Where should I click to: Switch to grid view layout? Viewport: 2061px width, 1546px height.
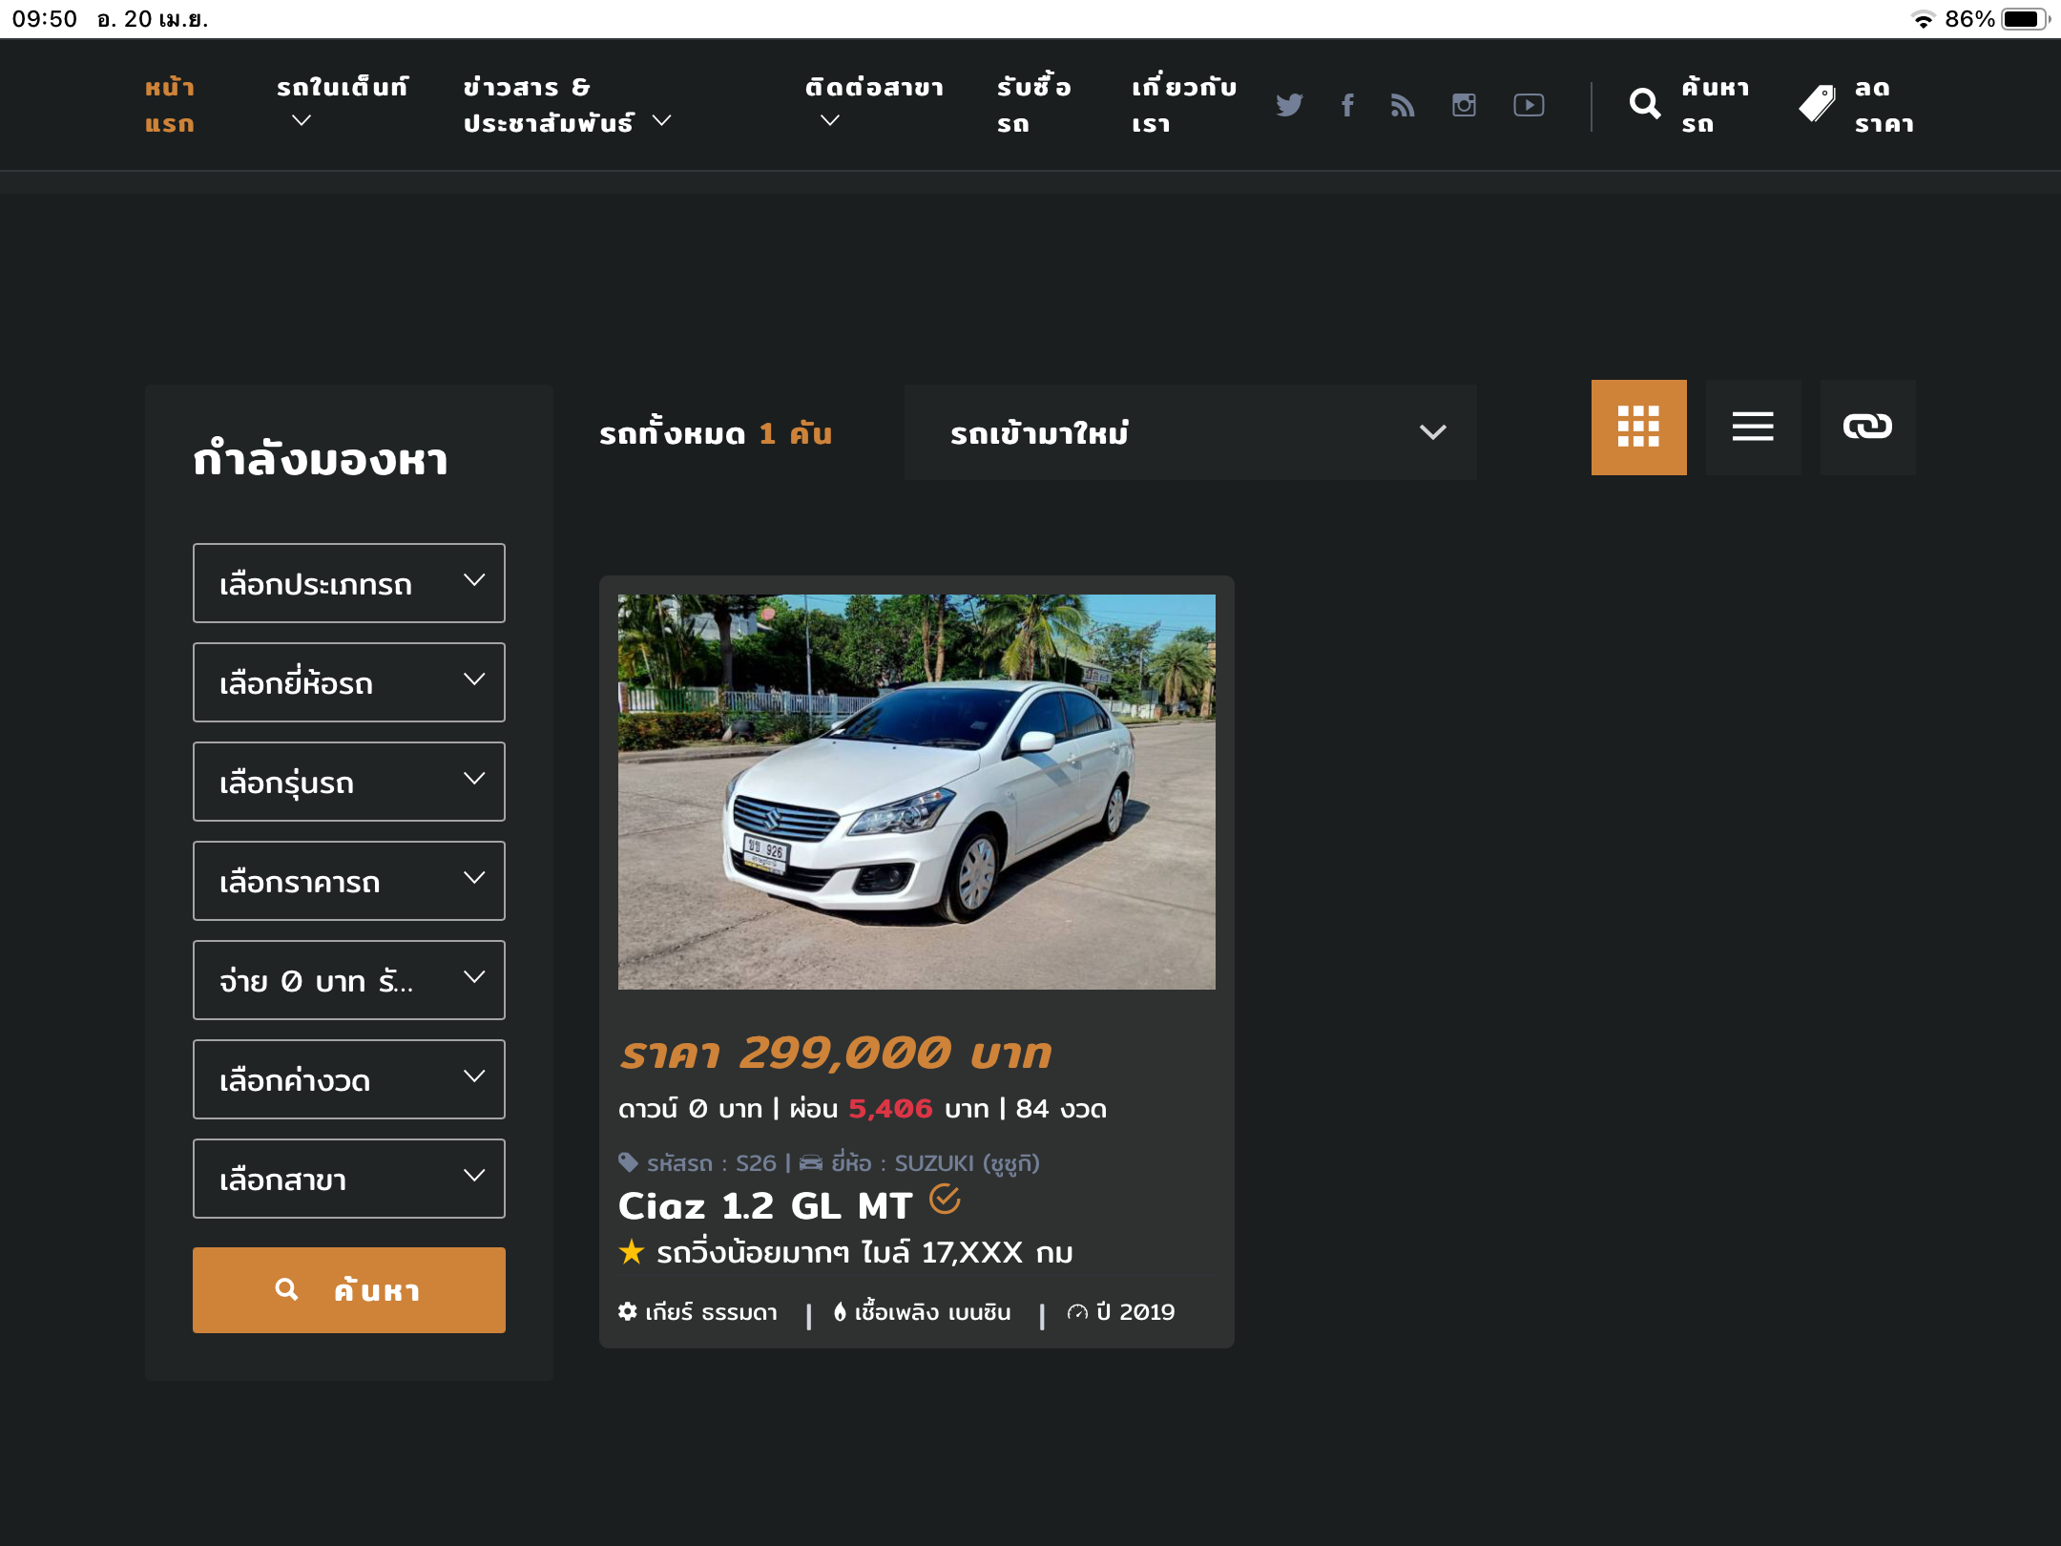1638,427
